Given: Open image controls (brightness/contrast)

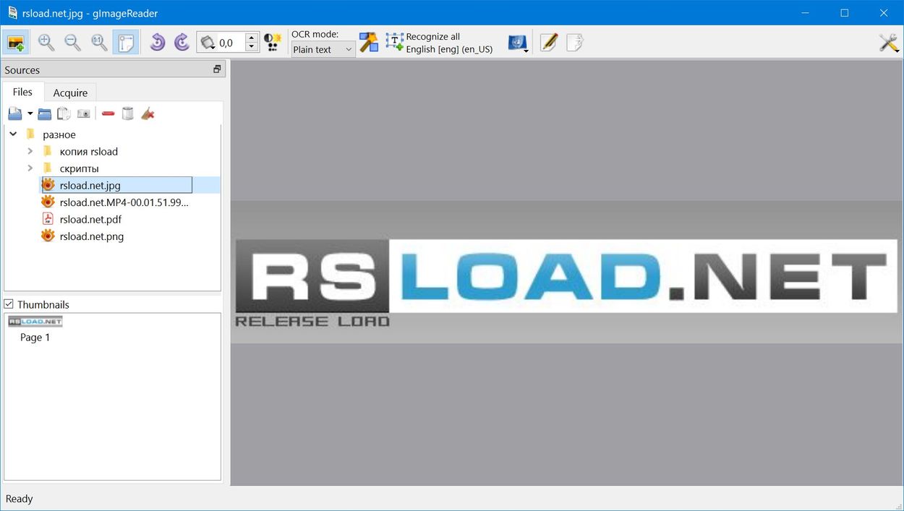Looking at the screenshot, I should click(273, 43).
